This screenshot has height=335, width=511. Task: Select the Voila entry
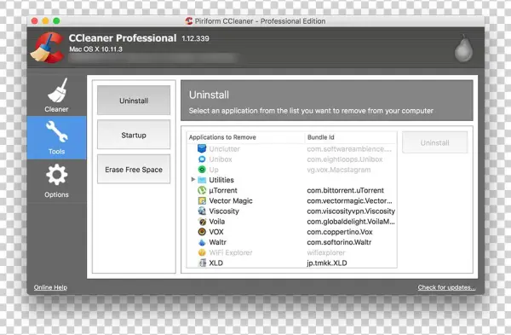(x=216, y=222)
